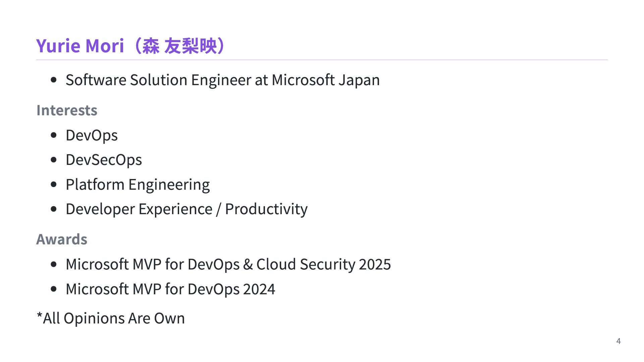Click the year "2024" in the awards

259,289
